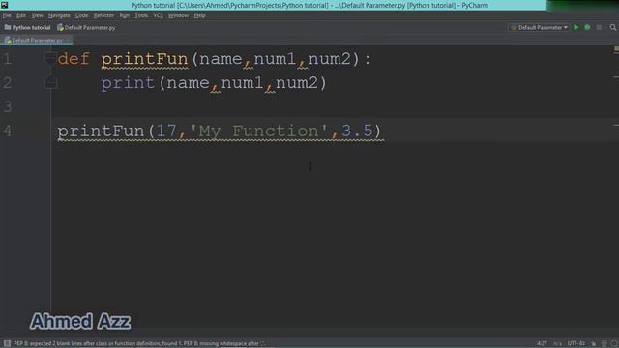The width and height of the screenshot is (619, 348).
Task: Click num2 parameter in the function definition
Action: 330,59
